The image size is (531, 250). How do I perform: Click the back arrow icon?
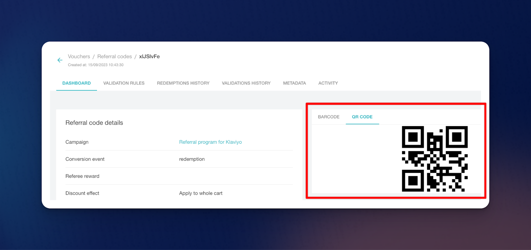coord(60,60)
